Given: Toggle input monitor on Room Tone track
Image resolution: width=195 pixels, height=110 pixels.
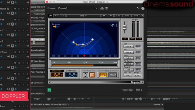Looking at the screenshot, I should [x=27, y=52].
